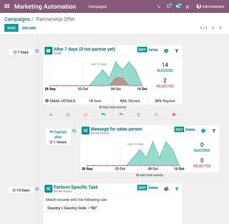Click the debug tools wrench icon
Screen dimensions: 229x224
pos(188,7)
